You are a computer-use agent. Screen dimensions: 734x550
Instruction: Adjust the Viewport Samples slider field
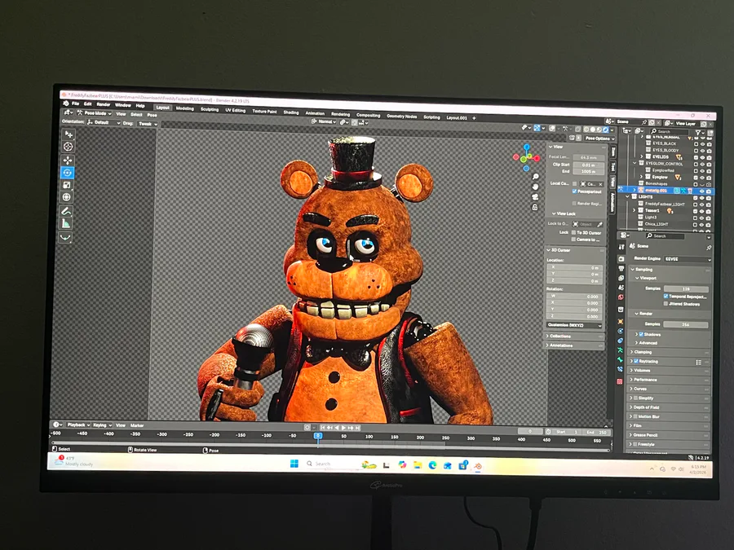[x=686, y=289]
